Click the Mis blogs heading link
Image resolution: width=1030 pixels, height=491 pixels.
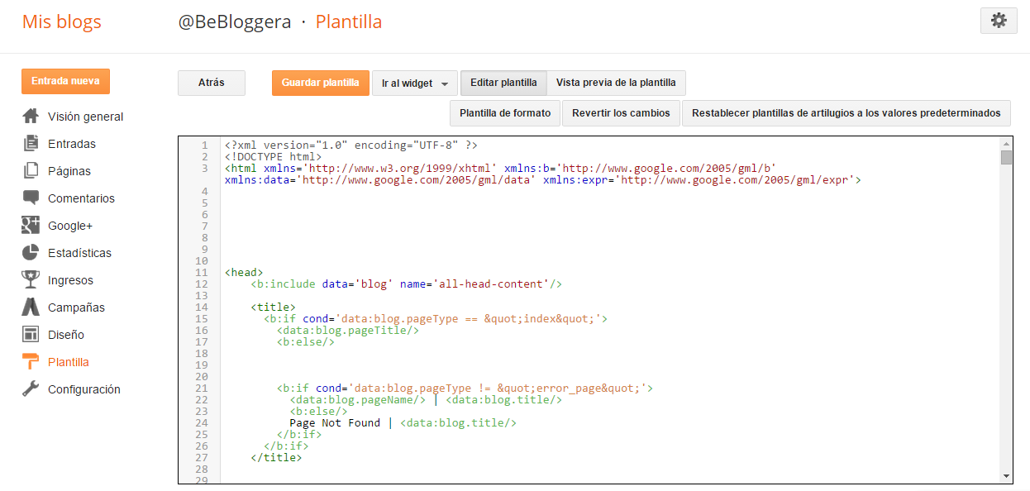[x=62, y=21]
